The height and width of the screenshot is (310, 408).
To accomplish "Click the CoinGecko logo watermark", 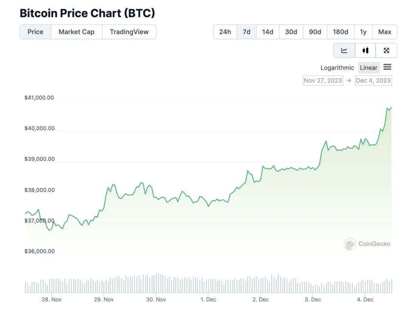I will point(367,244).
